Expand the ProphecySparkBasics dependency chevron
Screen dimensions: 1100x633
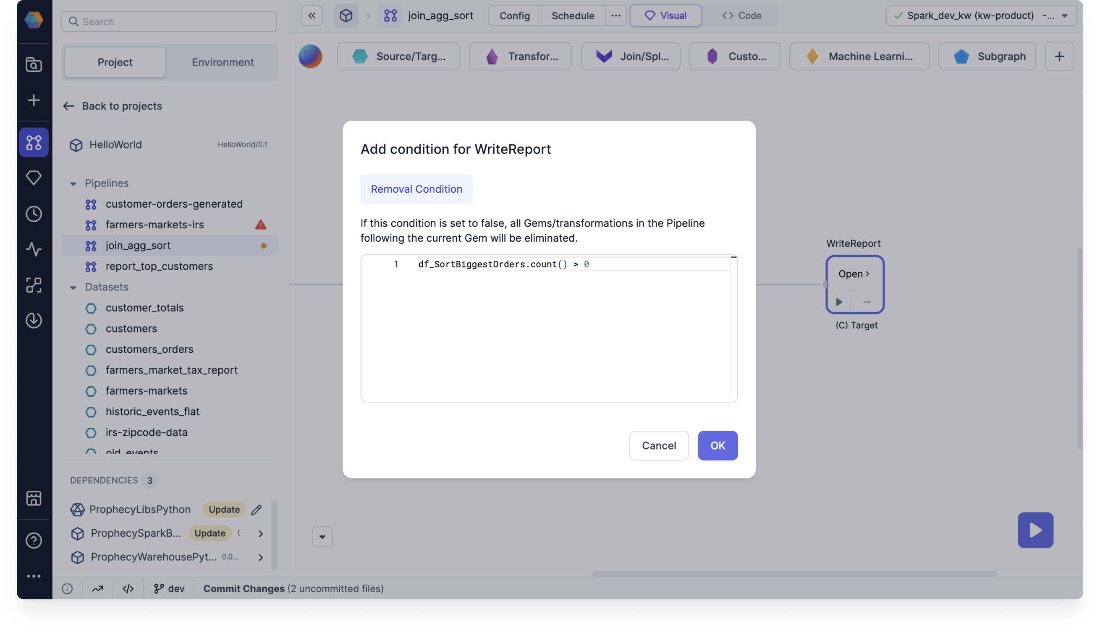(x=260, y=534)
